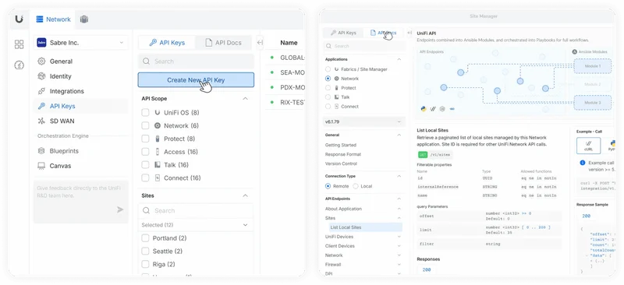Select the Remote connection type radio
The image size is (624, 285).
[328, 186]
